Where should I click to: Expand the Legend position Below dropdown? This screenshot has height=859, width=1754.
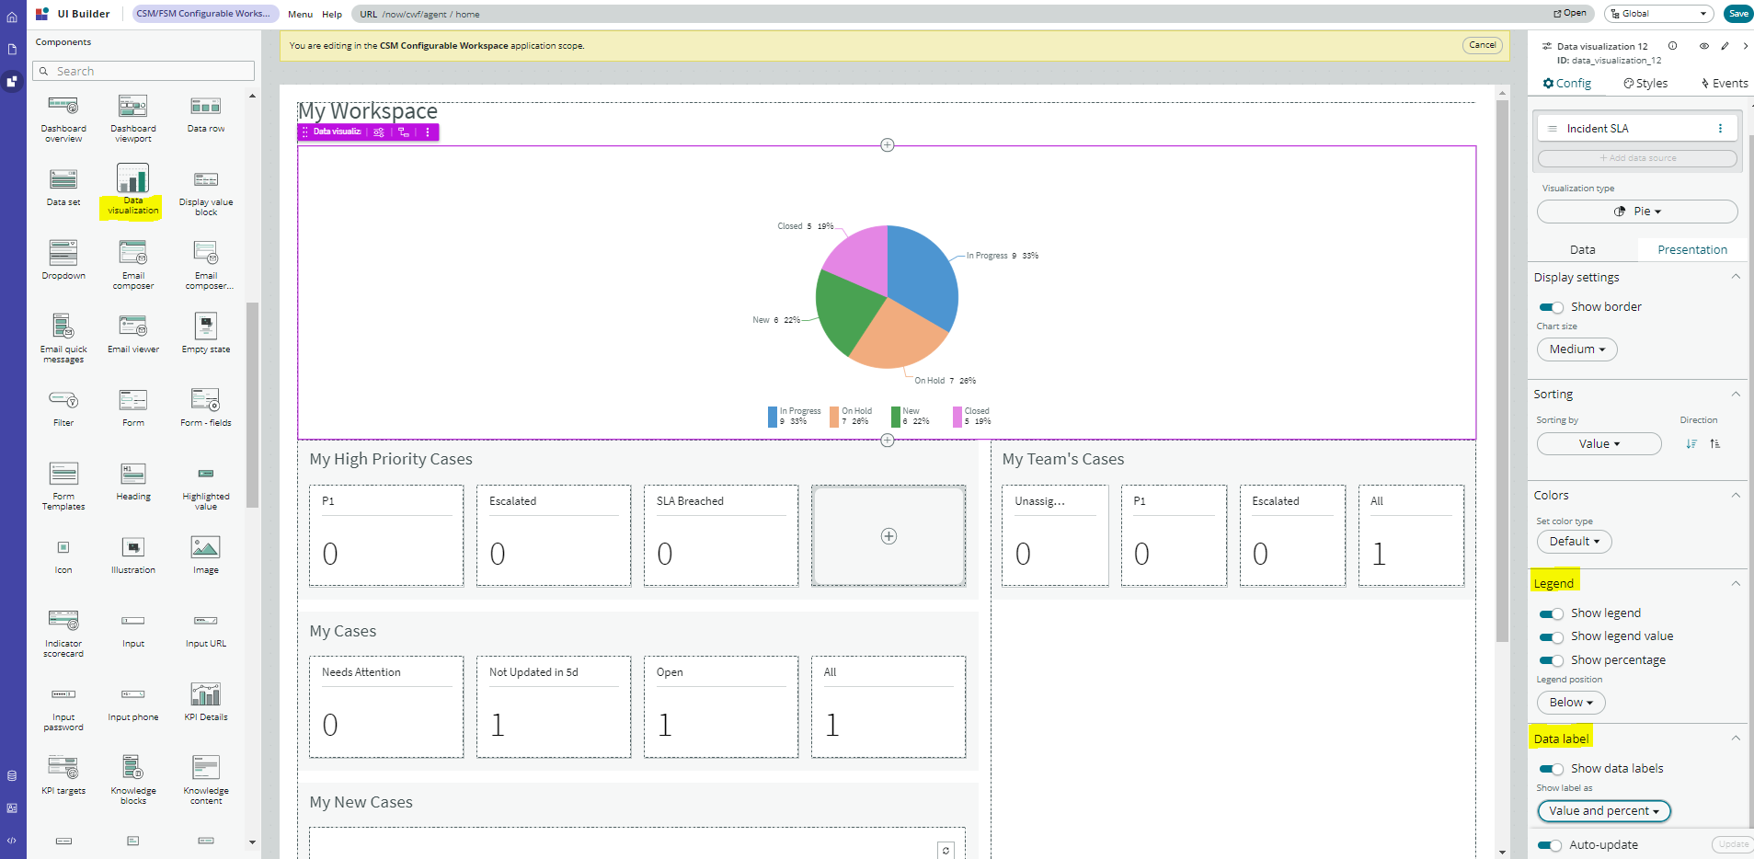pos(1570,703)
